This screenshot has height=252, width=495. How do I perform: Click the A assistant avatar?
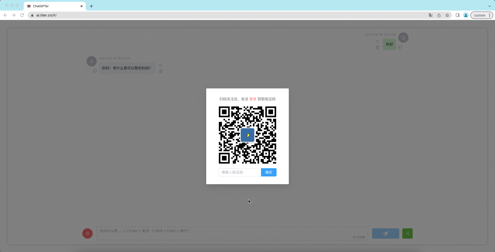pyautogui.click(x=91, y=62)
